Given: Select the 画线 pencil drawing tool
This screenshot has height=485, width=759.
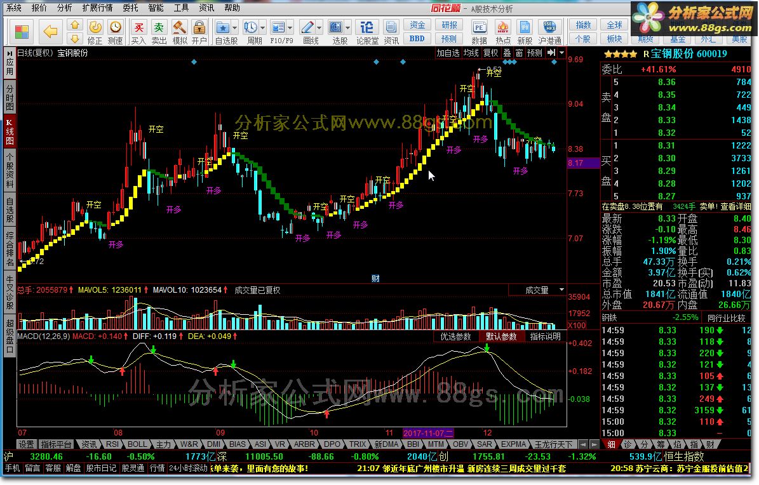Looking at the screenshot, I should tap(307, 27).
